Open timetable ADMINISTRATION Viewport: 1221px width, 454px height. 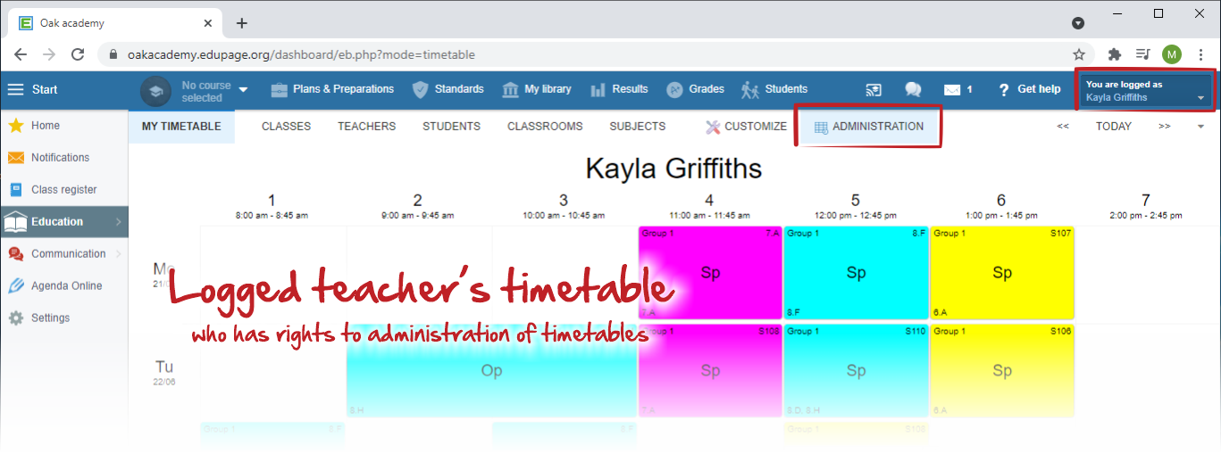[868, 127]
